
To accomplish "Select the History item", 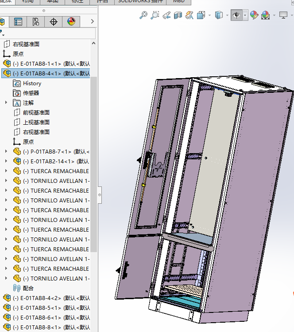I will 32,83.
